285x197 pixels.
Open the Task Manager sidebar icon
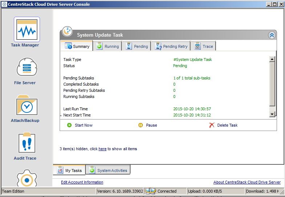point(27,29)
